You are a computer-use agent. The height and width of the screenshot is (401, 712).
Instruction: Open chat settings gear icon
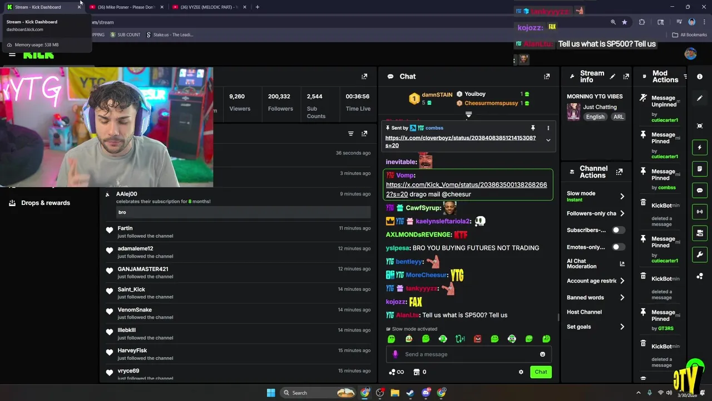coord(521,372)
